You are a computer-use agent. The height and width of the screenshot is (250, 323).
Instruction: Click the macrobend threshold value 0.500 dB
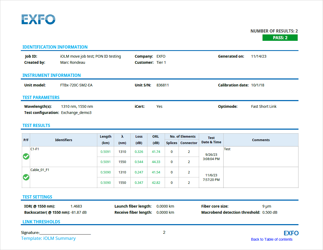click(x=270, y=212)
